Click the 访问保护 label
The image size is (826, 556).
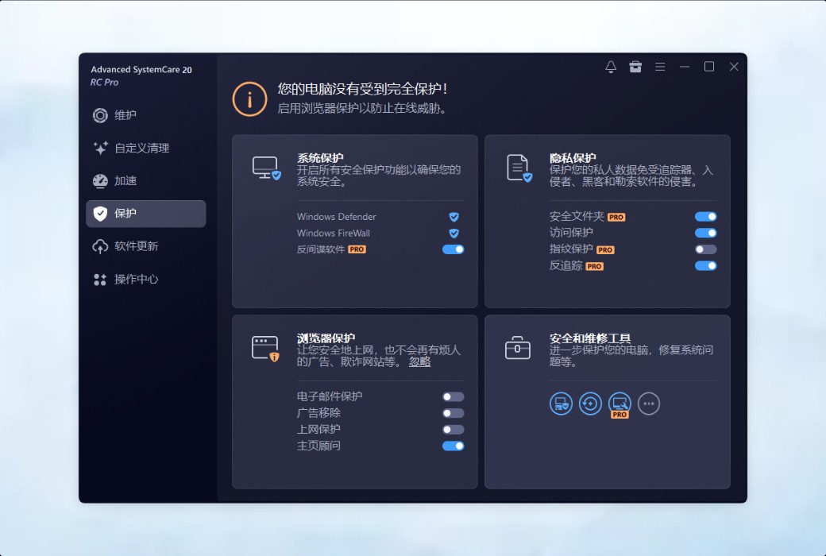(571, 233)
